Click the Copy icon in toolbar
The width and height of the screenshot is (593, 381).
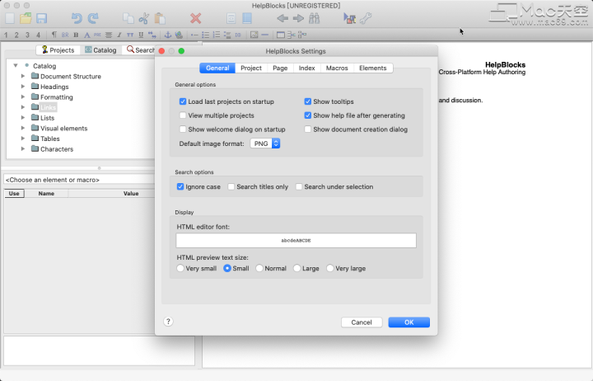pyautogui.click(x=128, y=18)
